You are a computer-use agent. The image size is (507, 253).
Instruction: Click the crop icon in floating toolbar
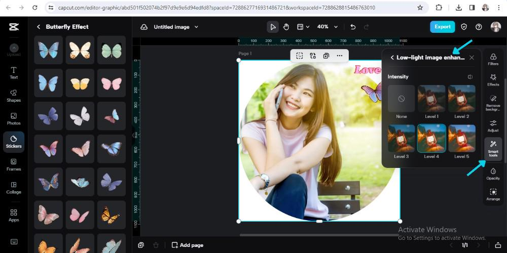[x=300, y=56]
